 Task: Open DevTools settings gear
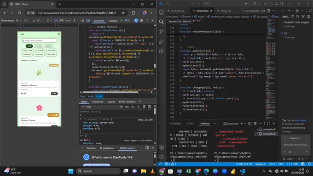pyautogui.click(x=141, y=20)
